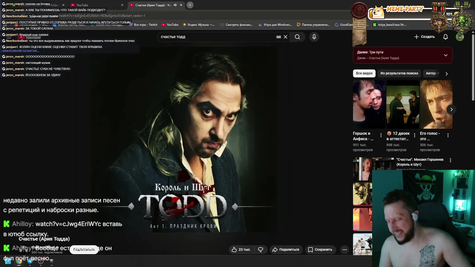
Task: Close the YouTube browser tab
Action: point(122,5)
